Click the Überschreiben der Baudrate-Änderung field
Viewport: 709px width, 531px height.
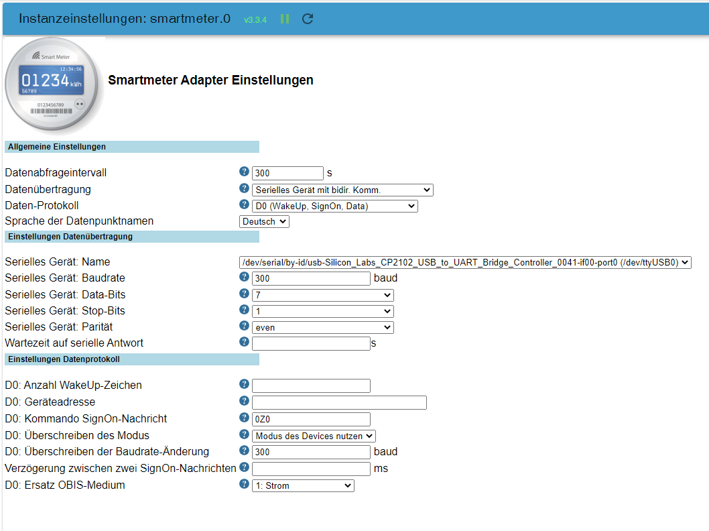311,453
